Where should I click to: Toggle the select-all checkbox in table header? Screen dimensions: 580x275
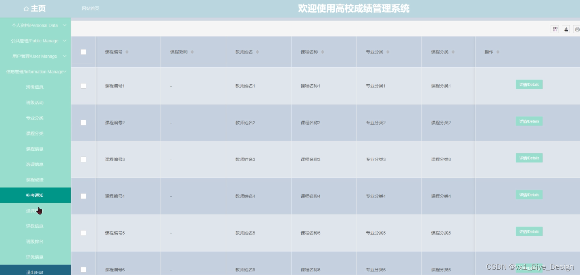pos(83,52)
